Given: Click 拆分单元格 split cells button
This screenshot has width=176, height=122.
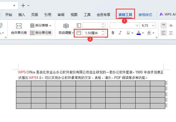Looking at the screenshot, I should (x=41, y=33).
